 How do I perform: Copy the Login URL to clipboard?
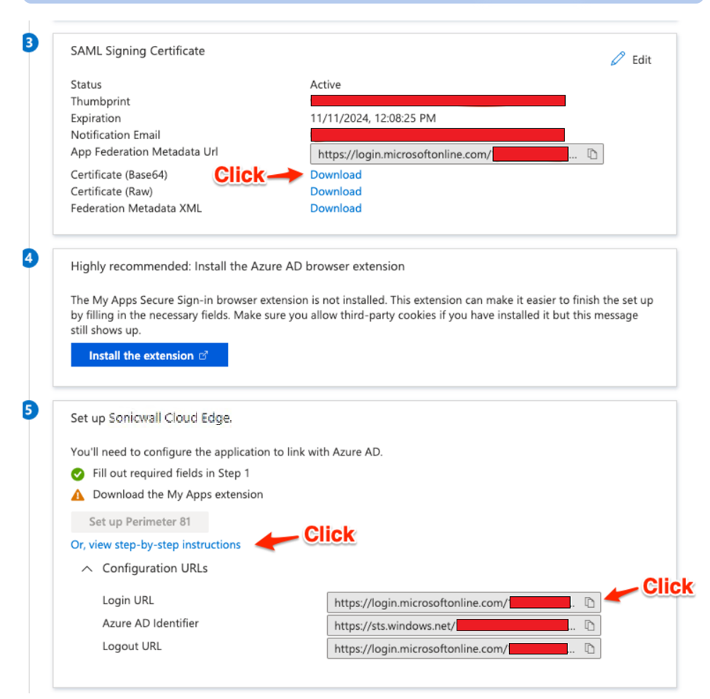[590, 602]
